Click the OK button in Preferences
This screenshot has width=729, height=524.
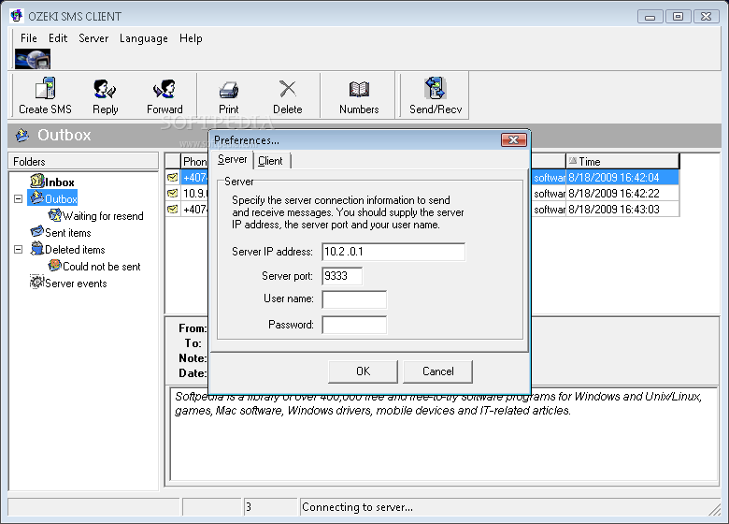click(363, 371)
